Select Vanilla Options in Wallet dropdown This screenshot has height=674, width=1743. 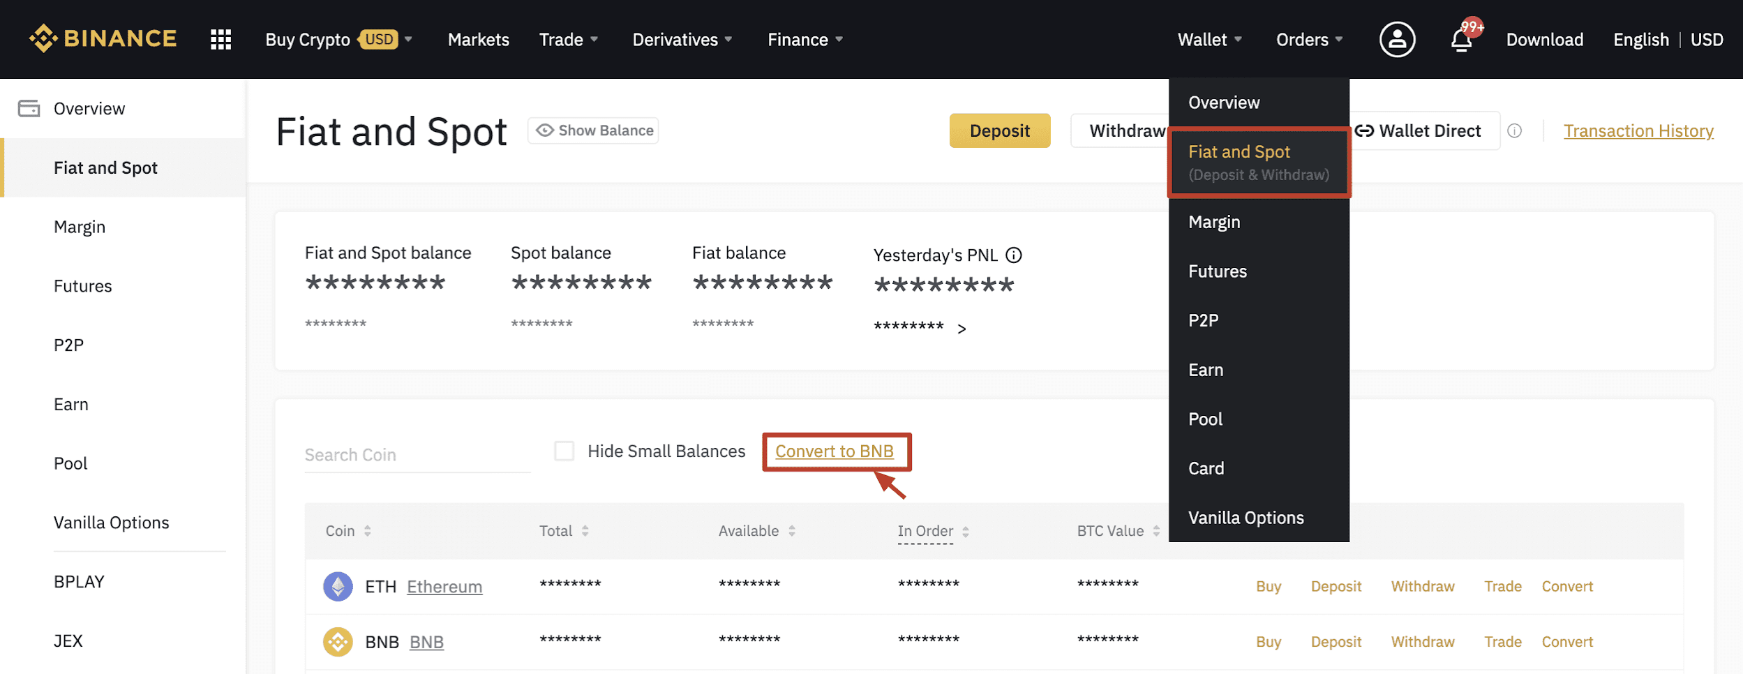[x=1259, y=518]
